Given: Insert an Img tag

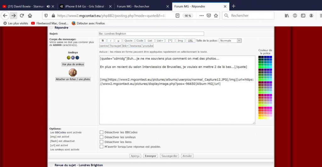Looking at the screenshot, I should click(180, 40).
